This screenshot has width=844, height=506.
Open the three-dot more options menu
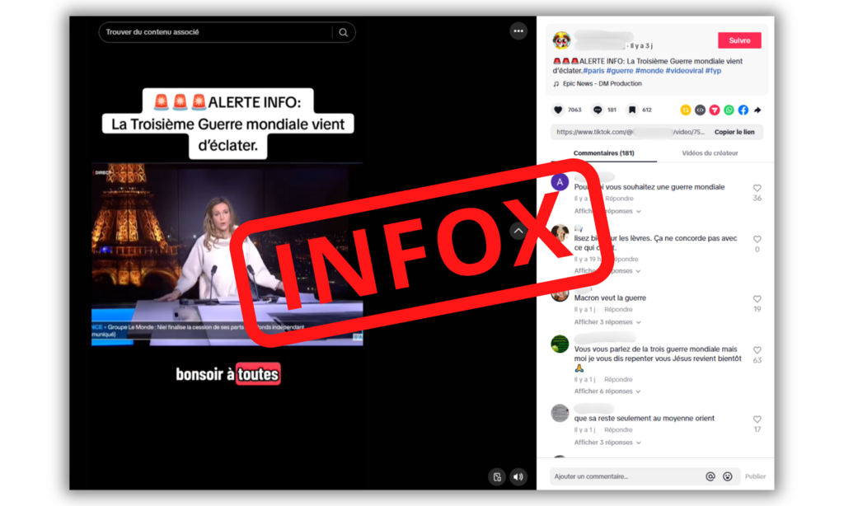click(518, 31)
